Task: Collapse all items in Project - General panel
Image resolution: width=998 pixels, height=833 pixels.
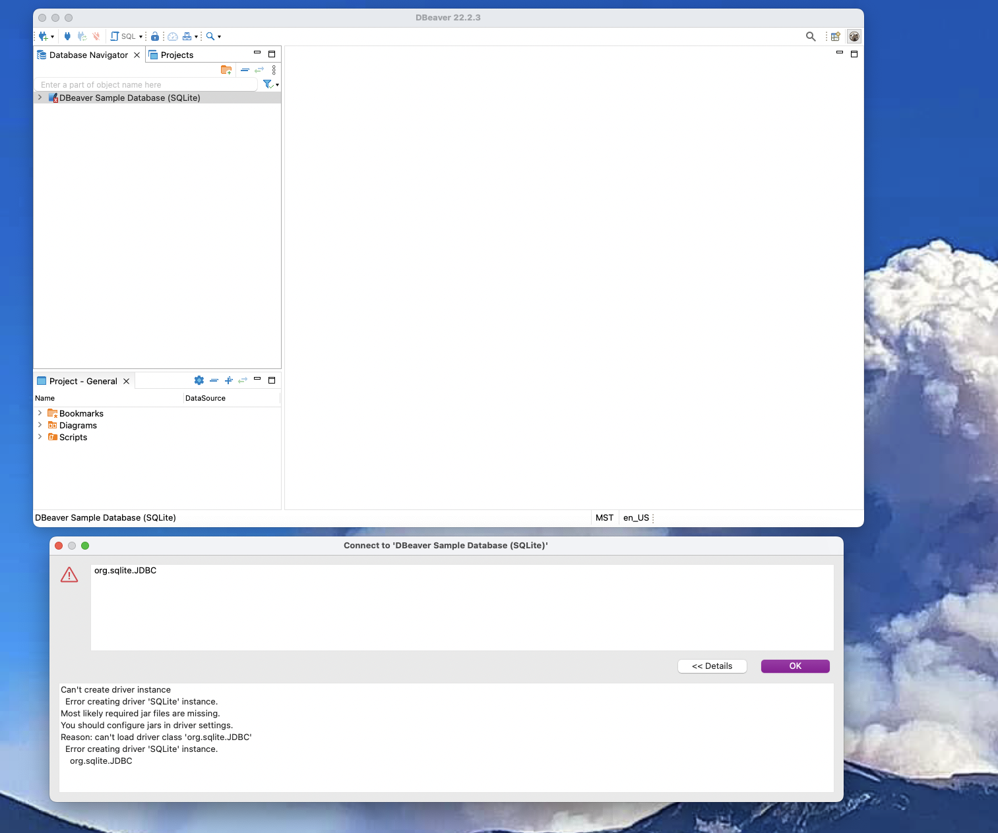Action: tap(214, 380)
